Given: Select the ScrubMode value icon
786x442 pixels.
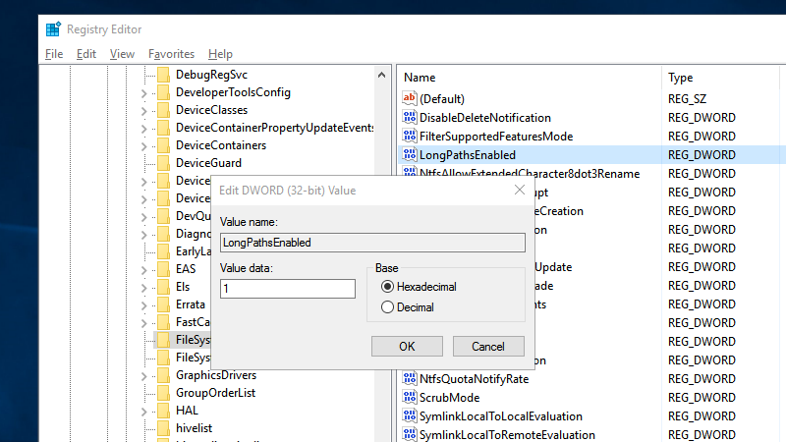Looking at the screenshot, I should pyautogui.click(x=410, y=398).
